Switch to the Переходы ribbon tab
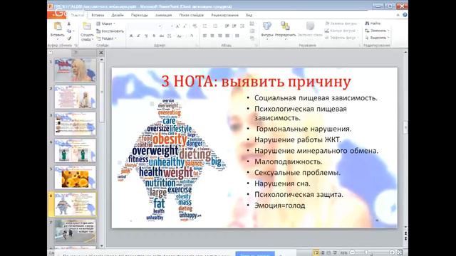Image resolution: width=456 pixels, height=256 pixels. (140, 15)
